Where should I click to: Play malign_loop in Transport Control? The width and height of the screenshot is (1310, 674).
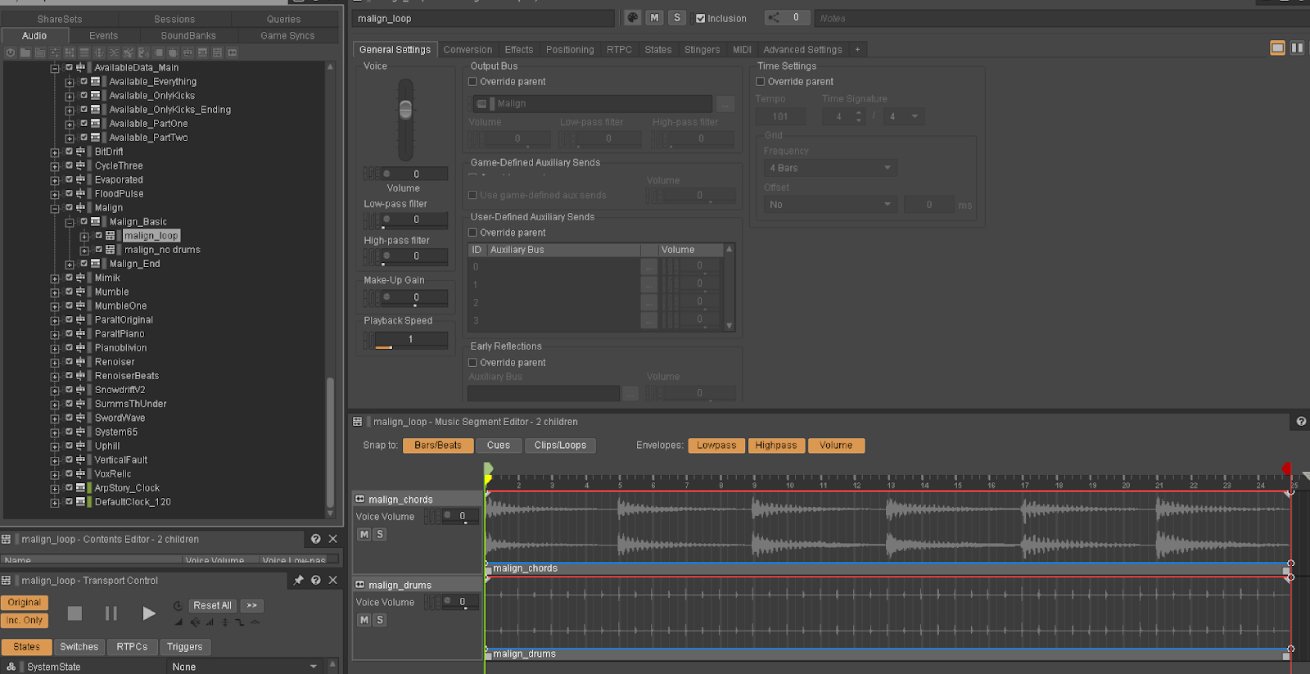[x=148, y=613]
